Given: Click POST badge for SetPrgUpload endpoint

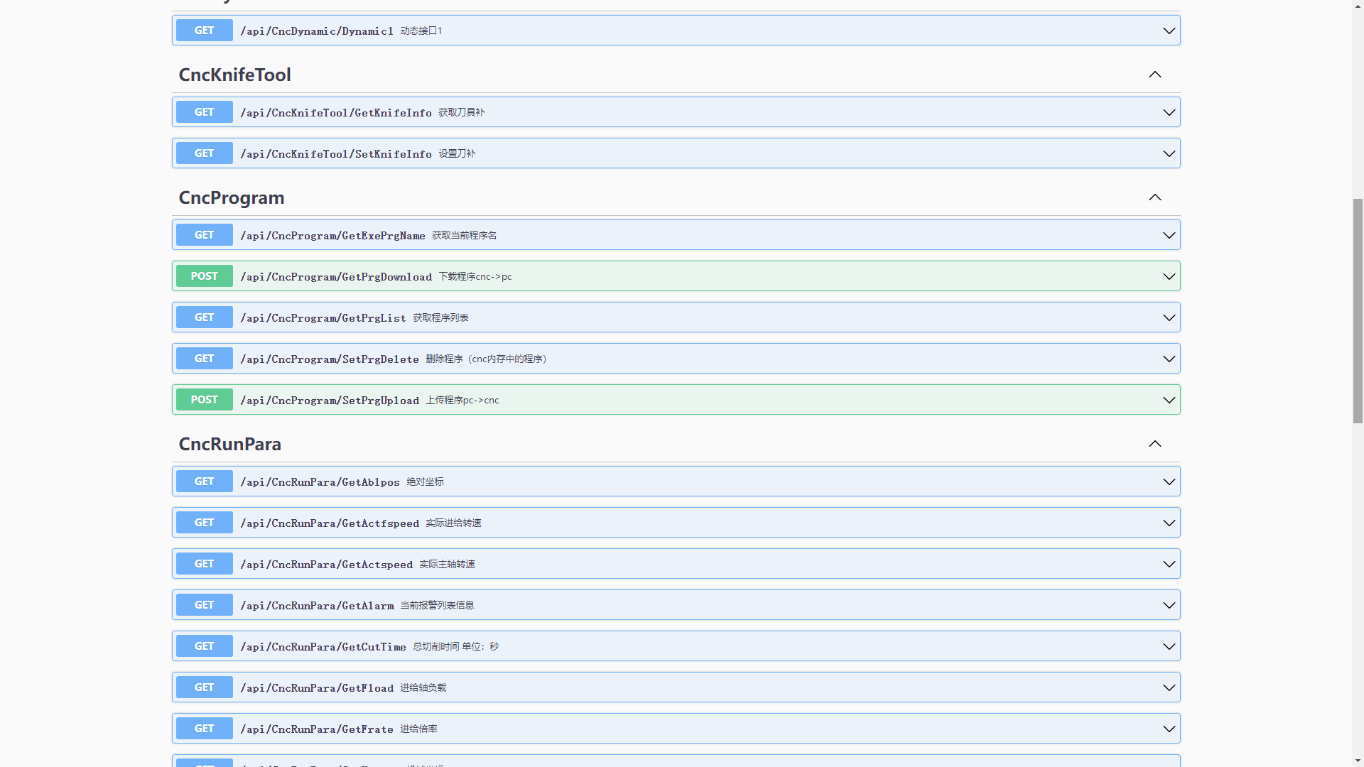Looking at the screenshot, I should (x=204, y=400).
